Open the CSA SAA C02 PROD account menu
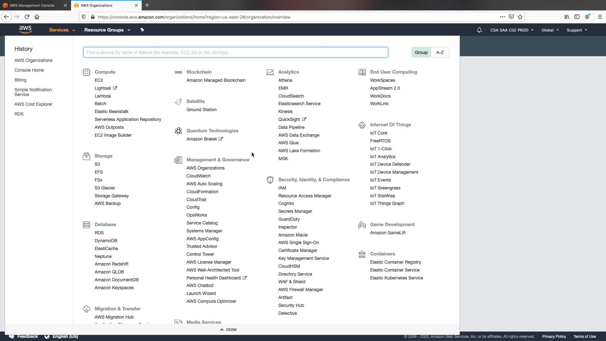 (x=512, y=30)
